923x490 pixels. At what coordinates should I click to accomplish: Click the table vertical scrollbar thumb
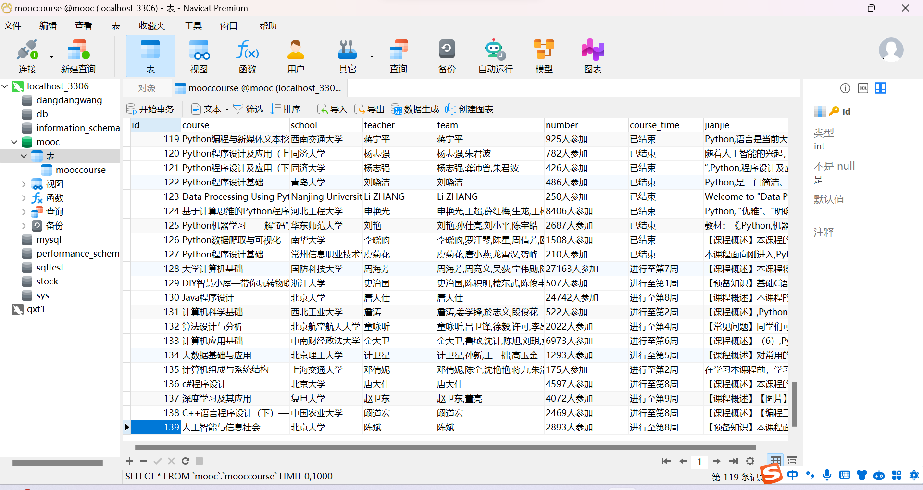(795, 404)
